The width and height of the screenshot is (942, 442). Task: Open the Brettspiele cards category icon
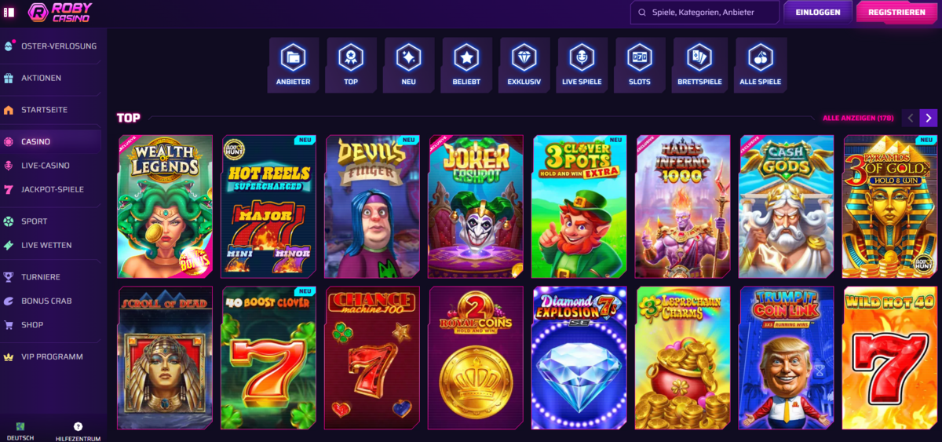coord(699,64)
